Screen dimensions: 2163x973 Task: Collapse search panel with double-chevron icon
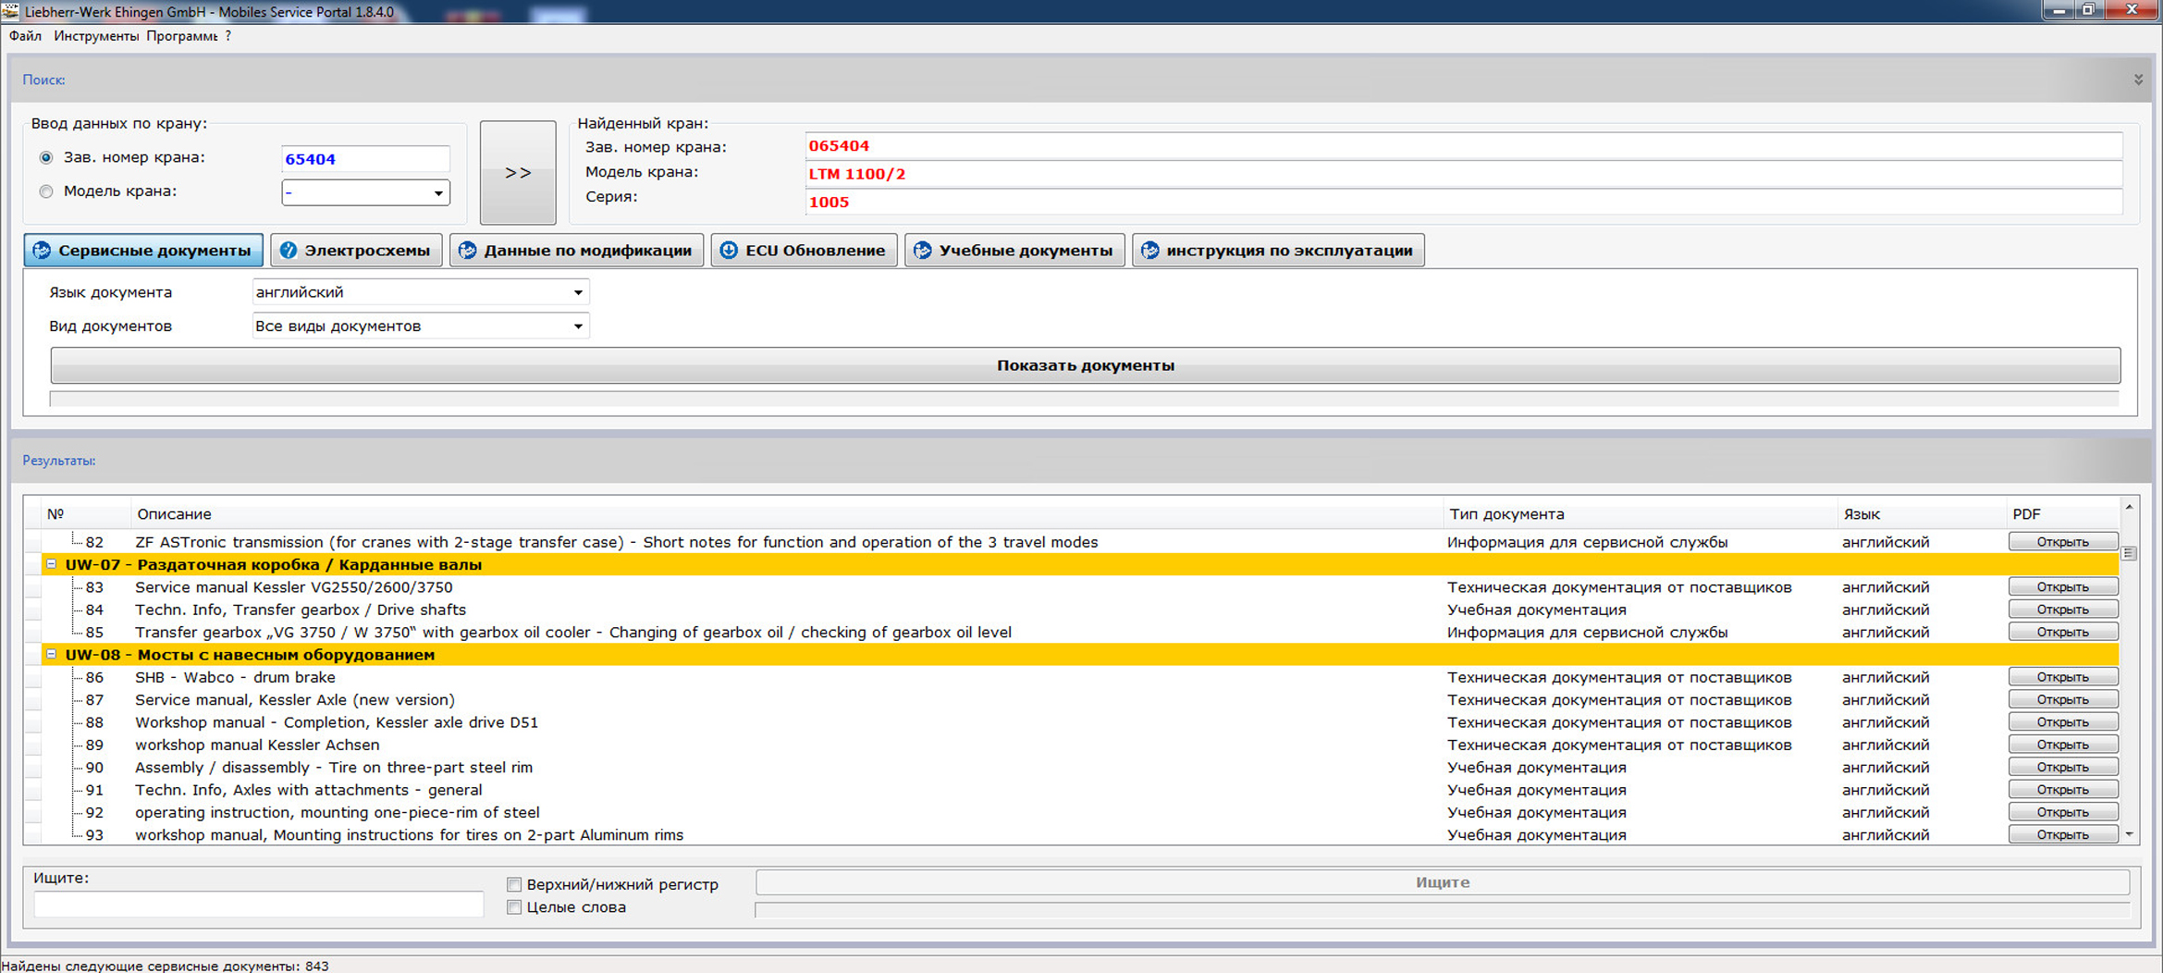(x=2138, y=80)
